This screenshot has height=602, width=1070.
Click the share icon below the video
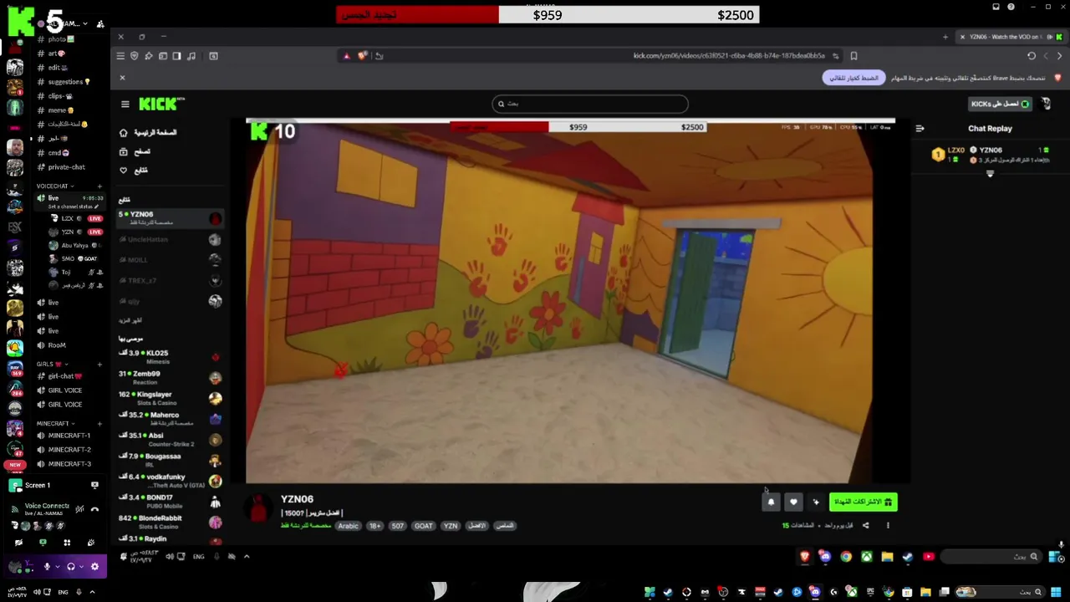865,526
